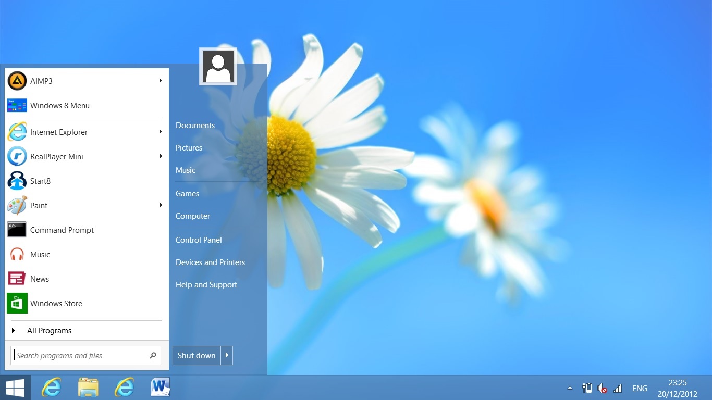
Task: Open the News app
Action: coord(39,279)
